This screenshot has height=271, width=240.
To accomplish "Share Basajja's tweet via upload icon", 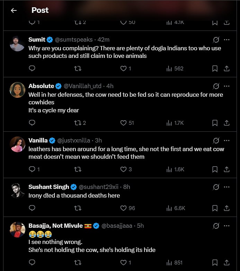I will point(227,262).
